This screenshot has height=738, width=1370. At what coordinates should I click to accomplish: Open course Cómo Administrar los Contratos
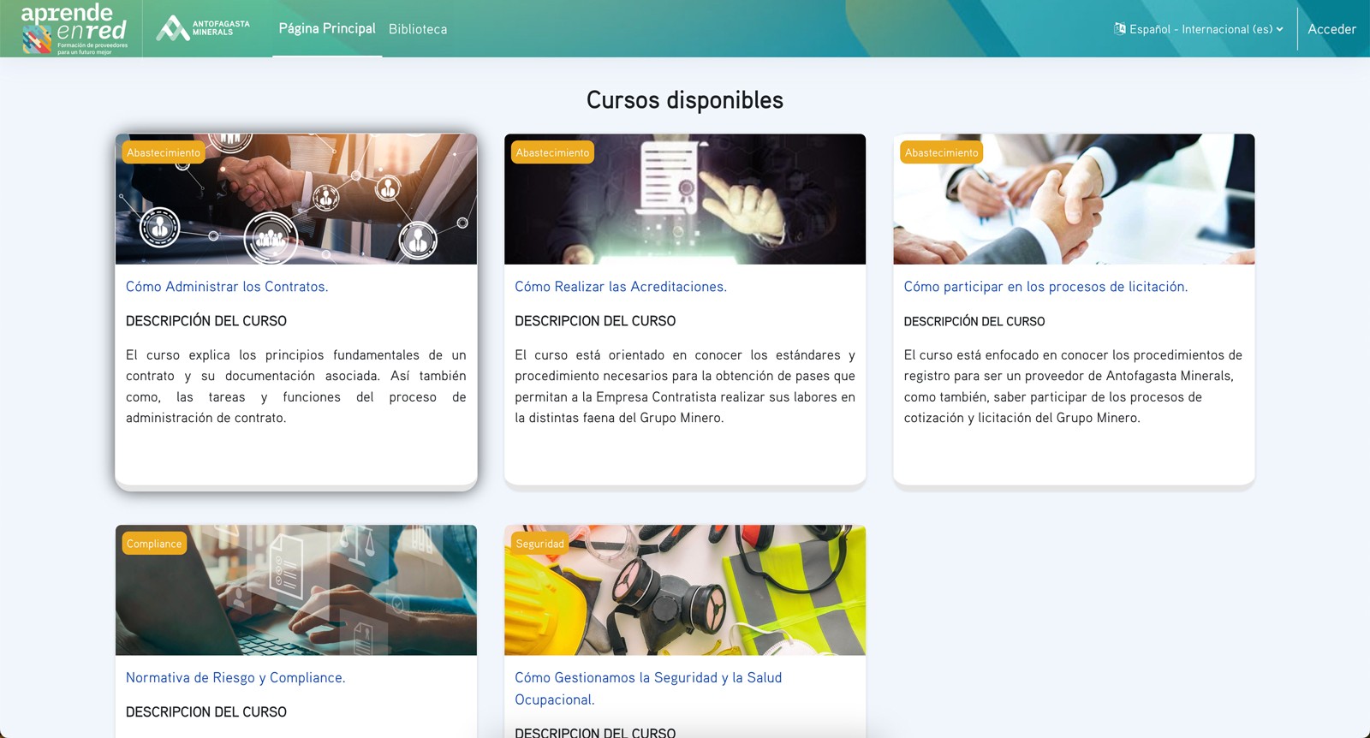pyautogui.click(x=227, y=287)
